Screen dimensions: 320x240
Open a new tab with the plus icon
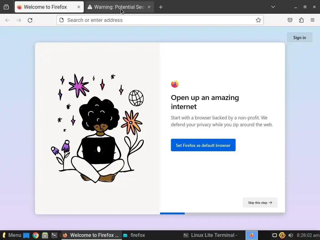click(161, 7)
